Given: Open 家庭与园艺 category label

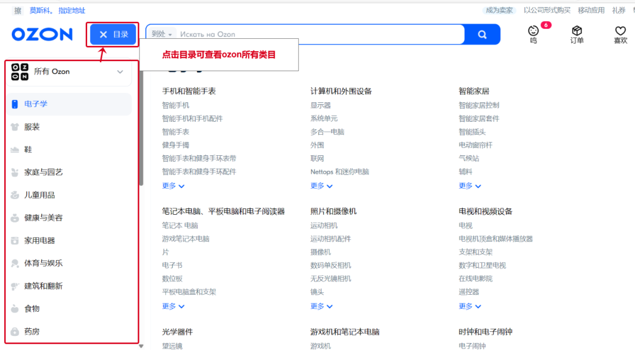Looking at the screenshot, I should pos(44,172).
